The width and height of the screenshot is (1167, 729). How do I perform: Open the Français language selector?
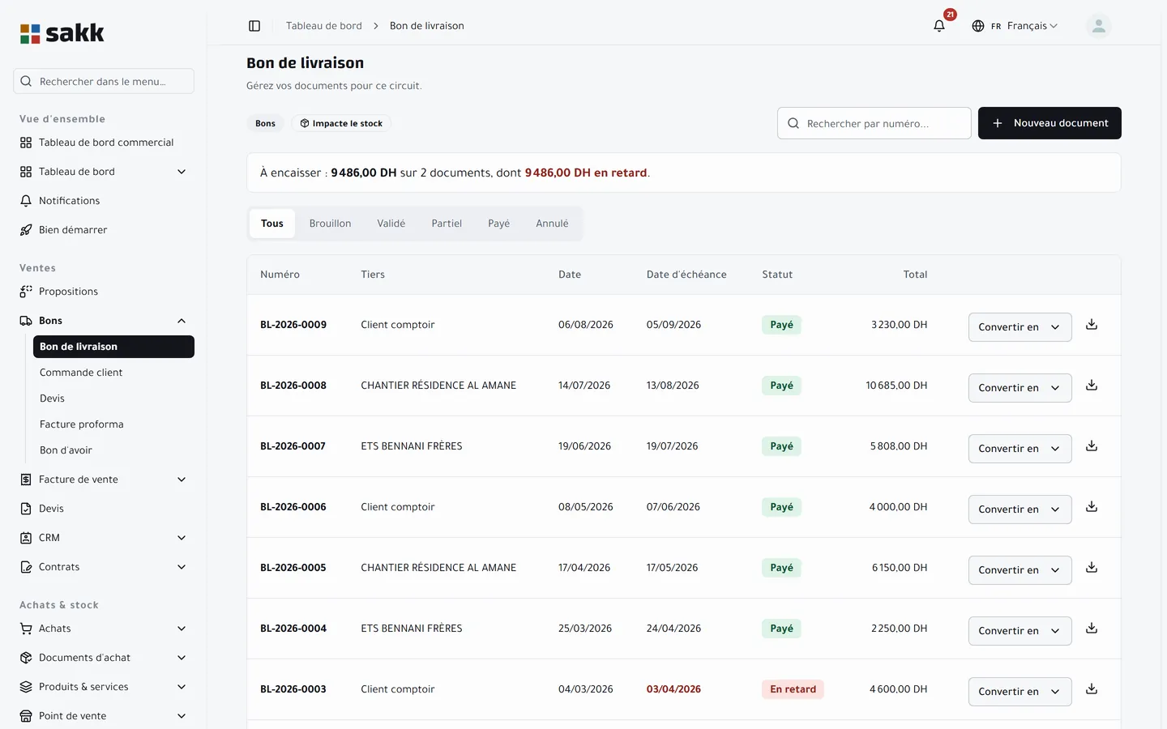1015,26
